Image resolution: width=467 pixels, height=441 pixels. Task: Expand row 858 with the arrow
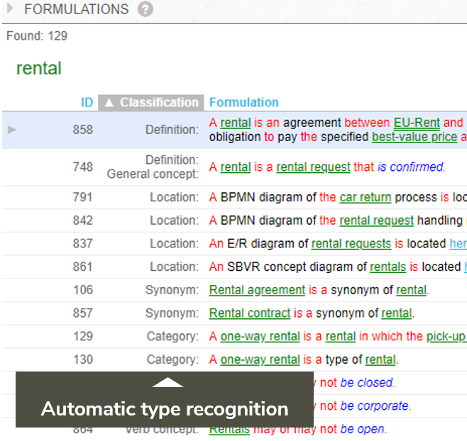pos(12,130)
